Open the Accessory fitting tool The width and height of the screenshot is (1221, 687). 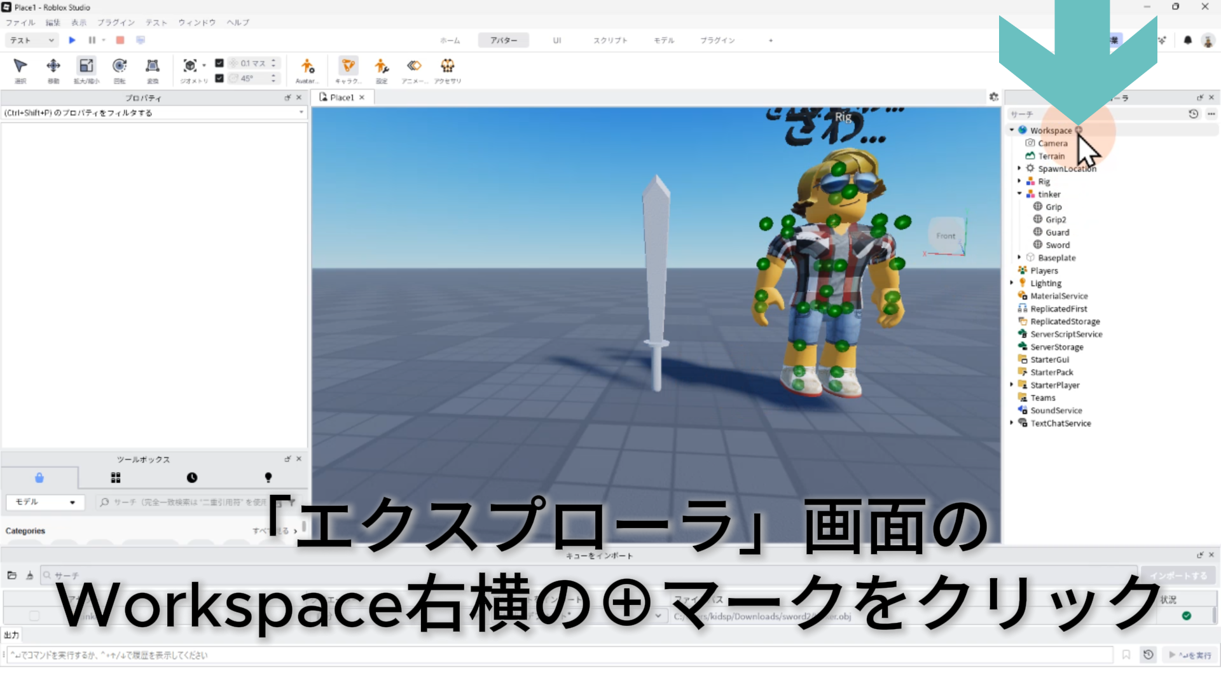tap(448, 66)
